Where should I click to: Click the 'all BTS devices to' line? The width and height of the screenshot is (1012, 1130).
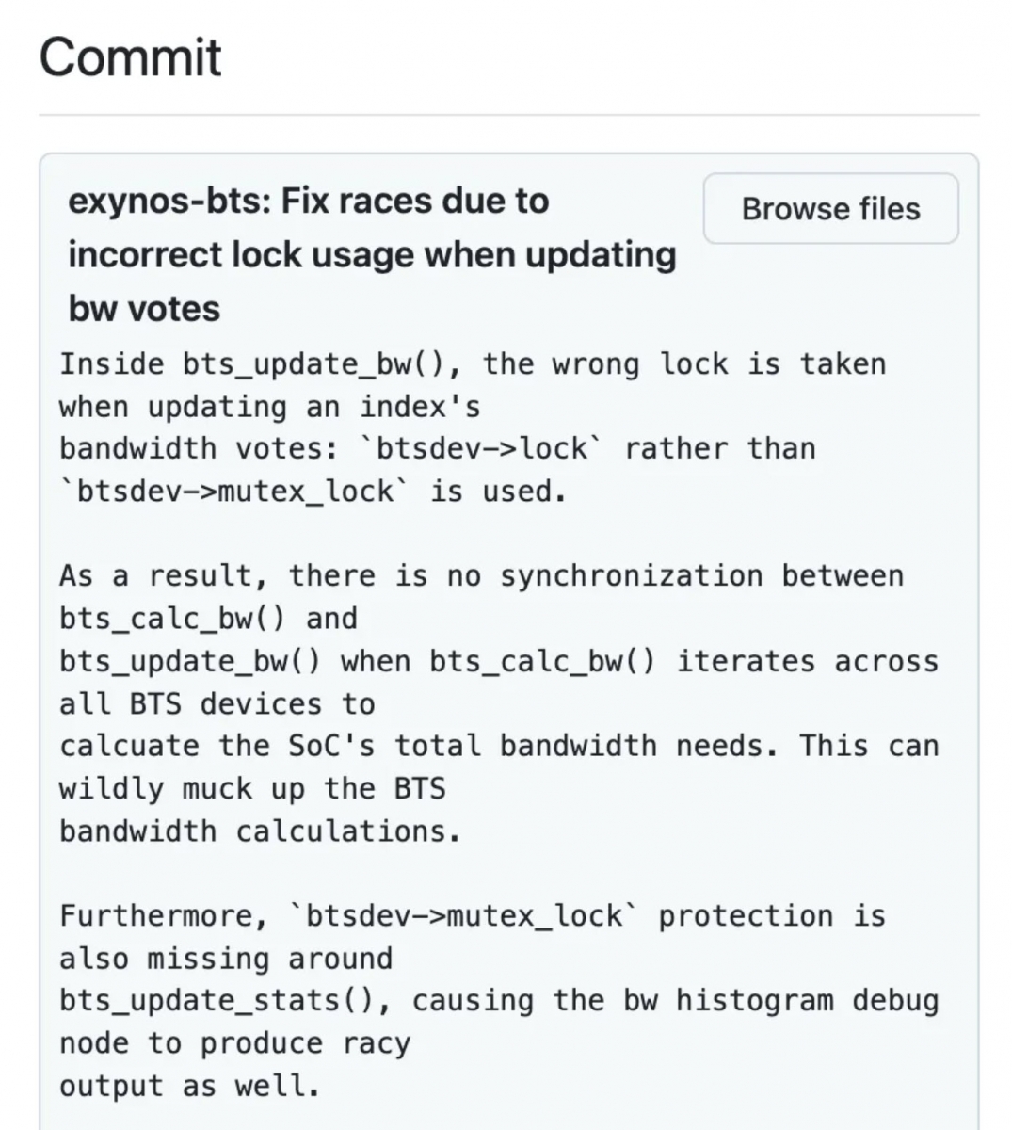217,703
